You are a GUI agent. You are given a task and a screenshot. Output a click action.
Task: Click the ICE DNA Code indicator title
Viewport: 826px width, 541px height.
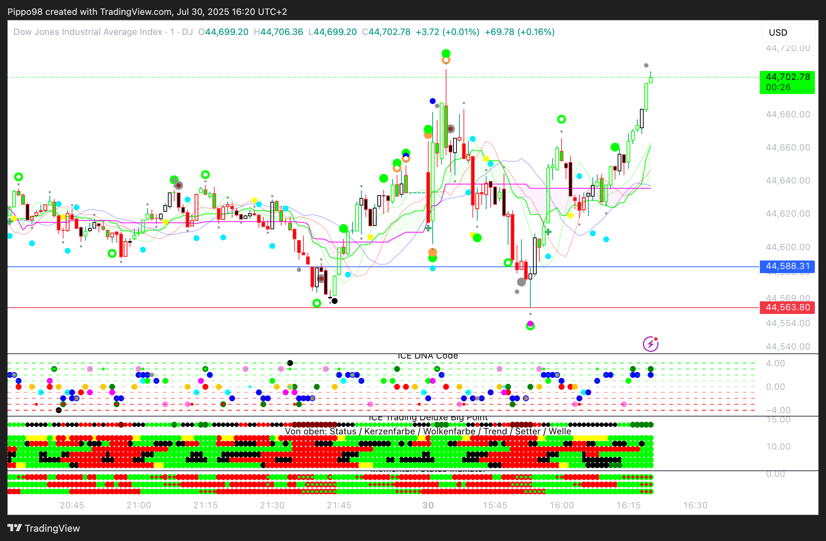tap(427, 356)
